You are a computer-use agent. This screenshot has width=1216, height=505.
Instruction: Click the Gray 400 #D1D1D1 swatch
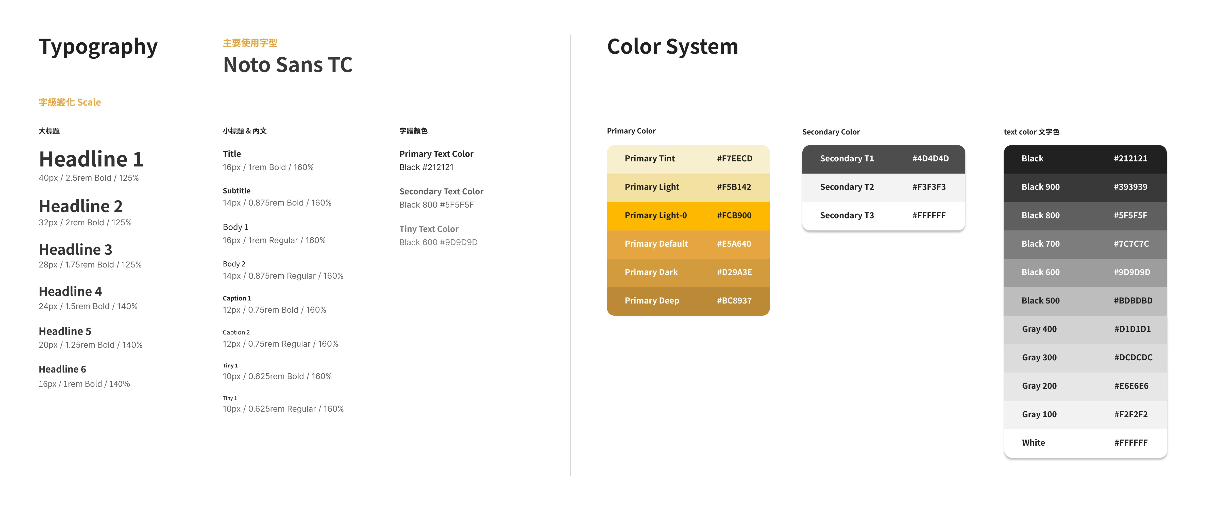coord(1085,329)
